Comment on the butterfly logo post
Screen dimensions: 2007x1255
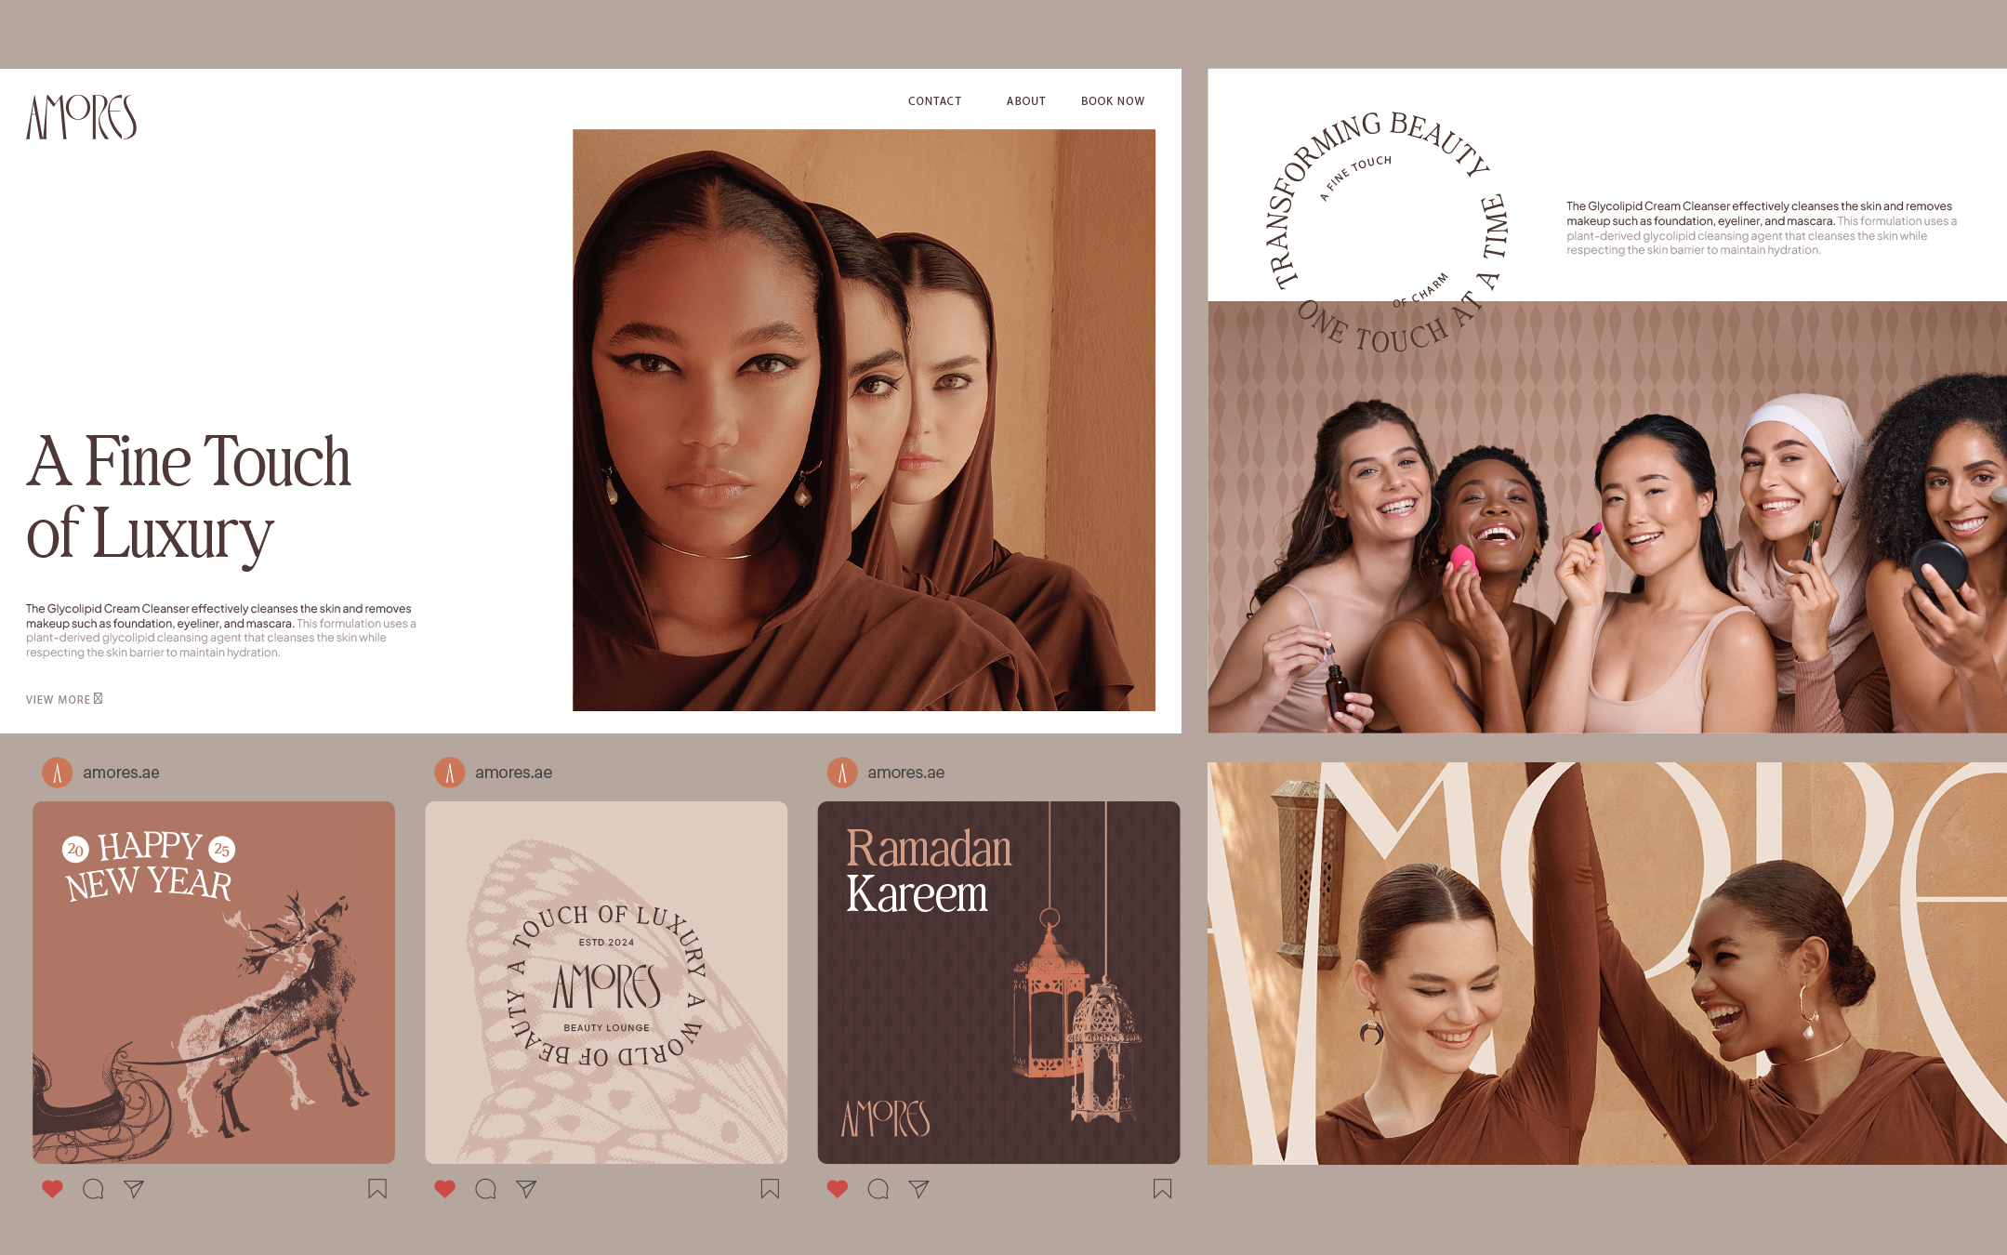click(485, 1188)
